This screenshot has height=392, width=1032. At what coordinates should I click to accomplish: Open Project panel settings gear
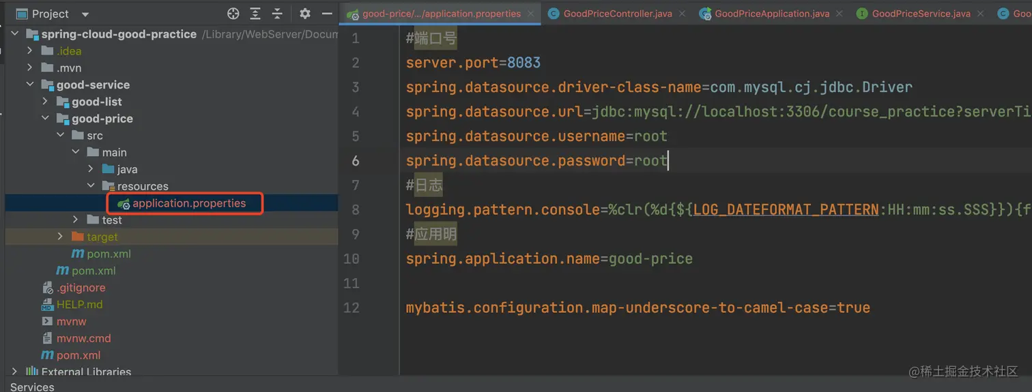tap(305, 14)
